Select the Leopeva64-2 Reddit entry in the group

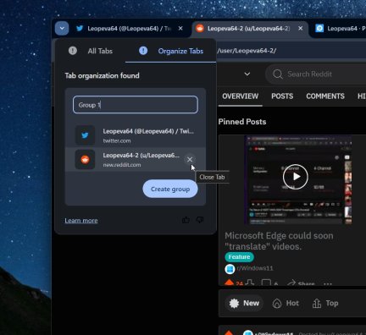(136, 160)
